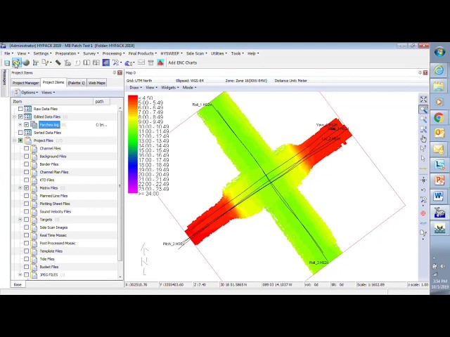Toggle the Planned Line Files checkbox

tap(27, 196)
